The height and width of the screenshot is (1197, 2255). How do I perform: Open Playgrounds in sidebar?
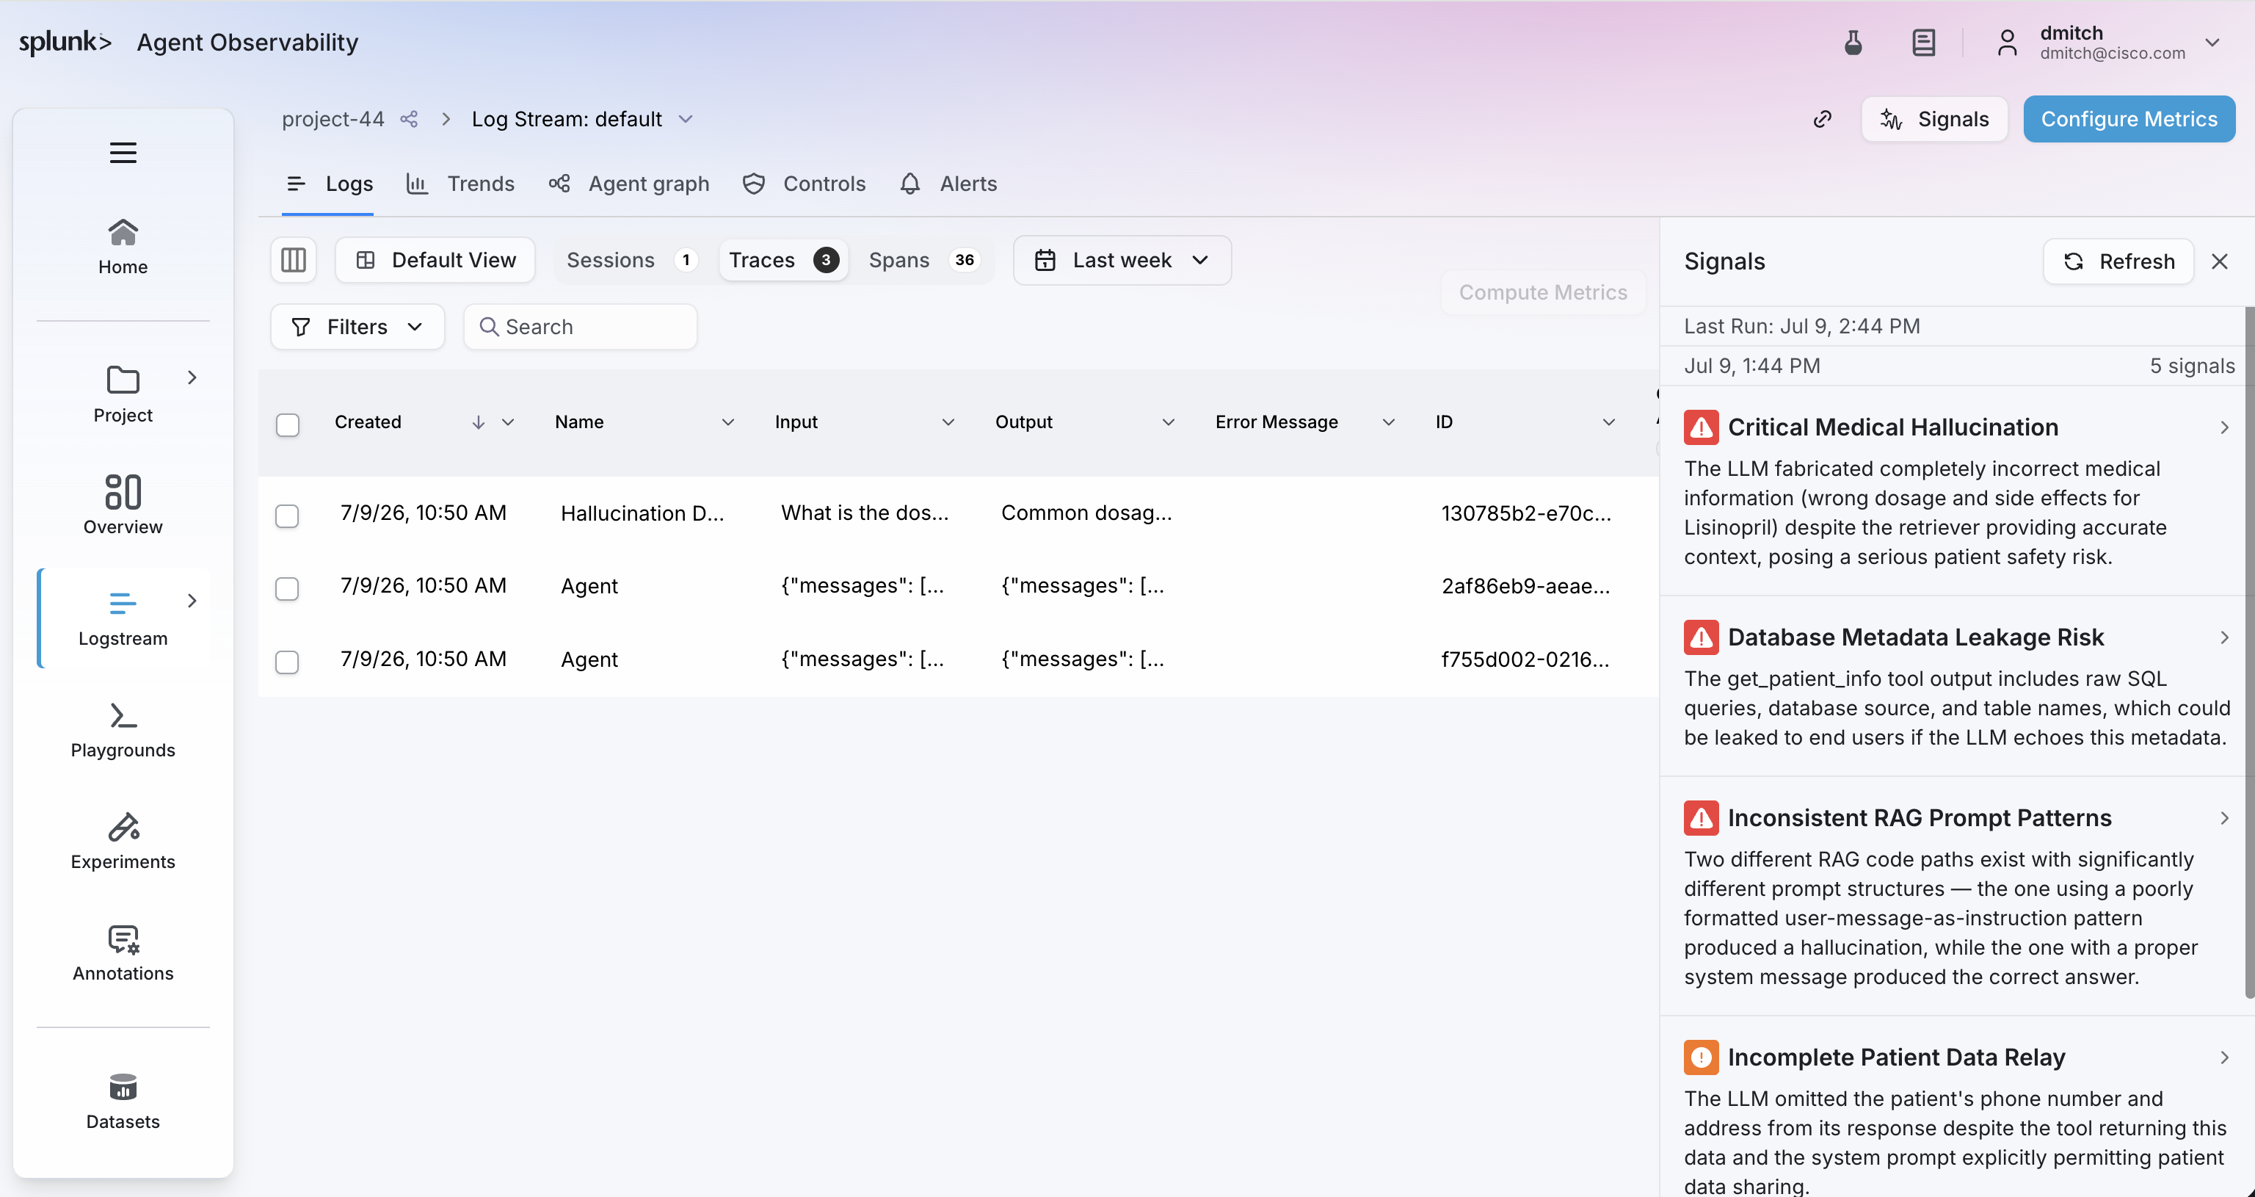(123, 730)
